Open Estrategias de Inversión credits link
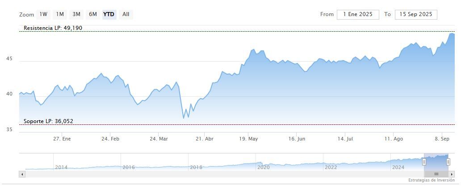 [431, 180]
